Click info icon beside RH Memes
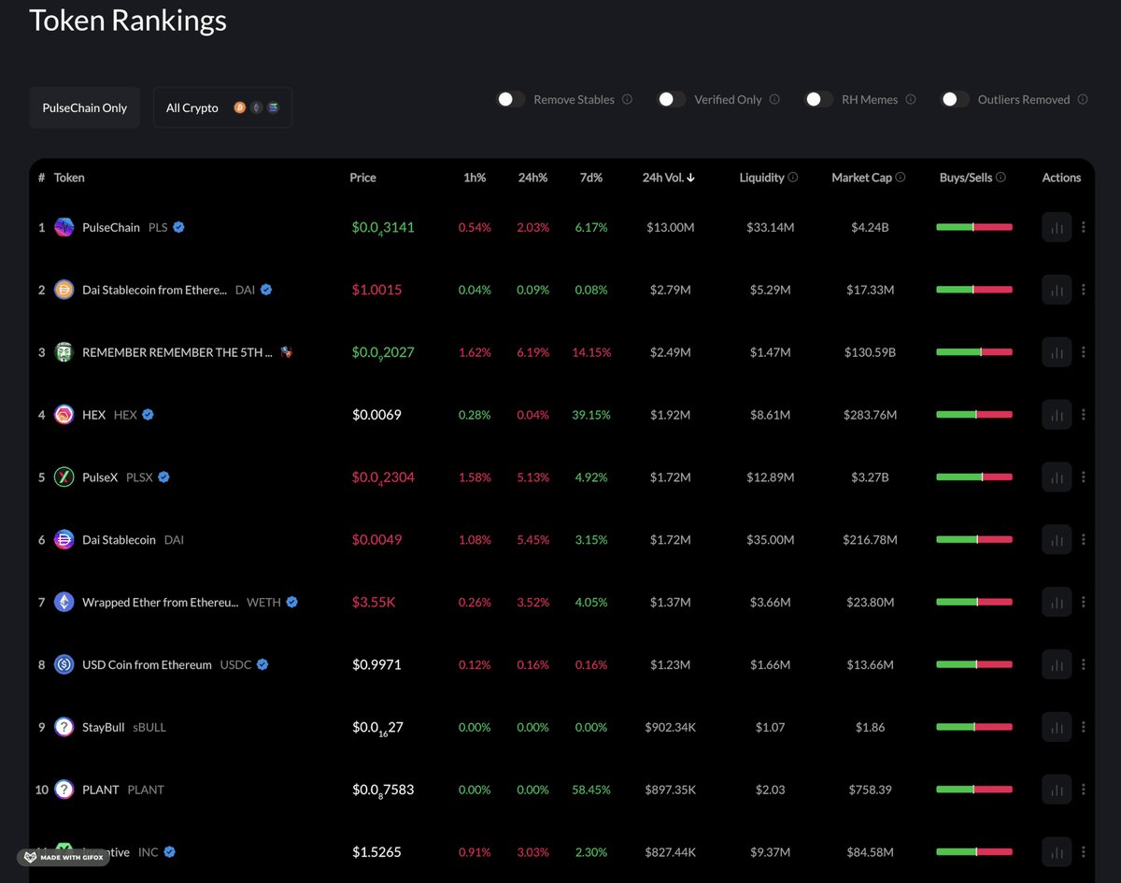This screenshot has height=883, width=1121. click(x=911, y=99)
